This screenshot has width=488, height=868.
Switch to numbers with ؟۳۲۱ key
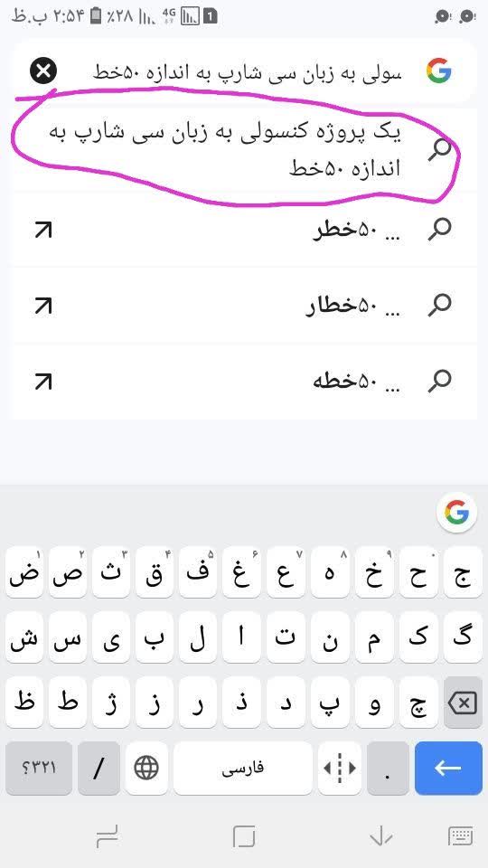tap(39, 768)
